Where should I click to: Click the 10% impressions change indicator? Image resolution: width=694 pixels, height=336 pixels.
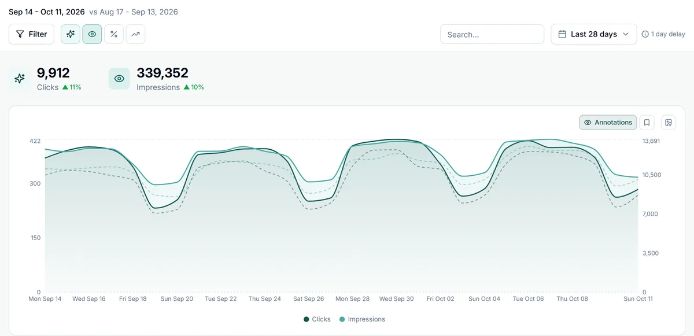pyautogui.click(x=194, y=87)
